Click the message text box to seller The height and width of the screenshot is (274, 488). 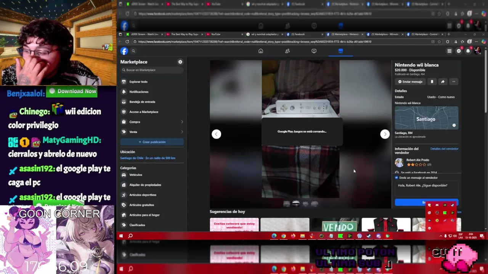(426, 189)
